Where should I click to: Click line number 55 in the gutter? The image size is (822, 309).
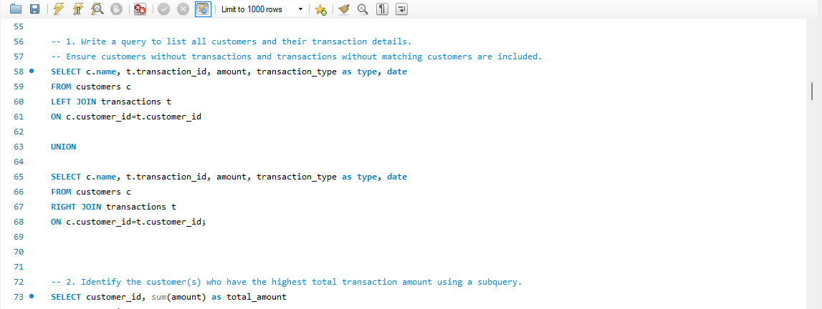tap(18, 26)
